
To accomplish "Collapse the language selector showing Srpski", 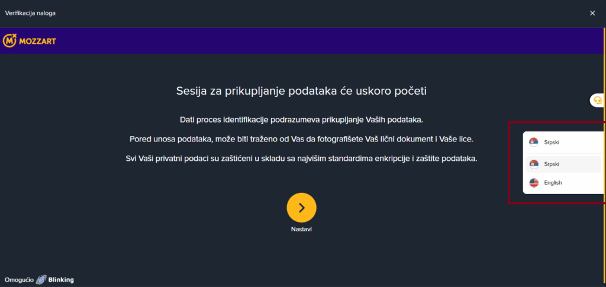I will pyautogui.click(x=564, y=142).
